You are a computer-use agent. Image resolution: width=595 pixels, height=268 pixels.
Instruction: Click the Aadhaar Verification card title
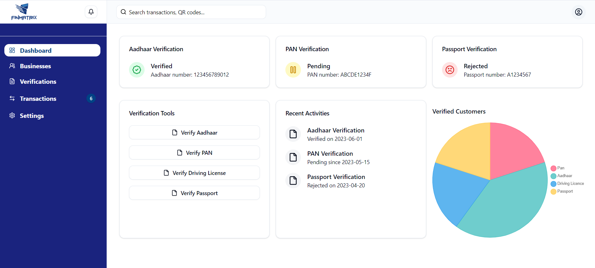[x=156, y=49]
